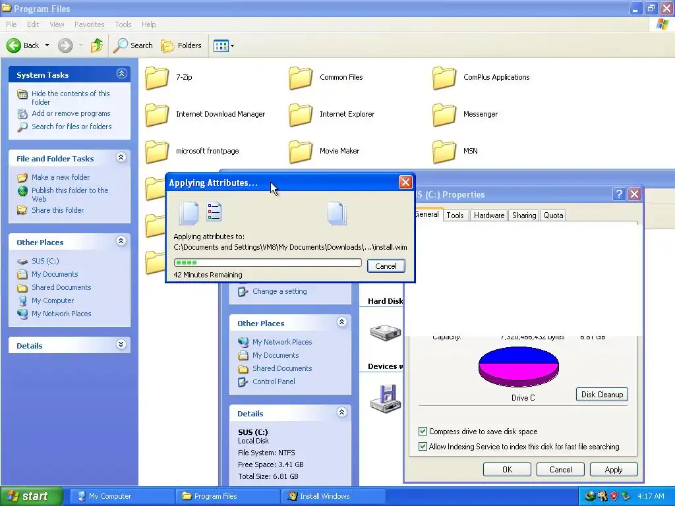Collapse Other Places in My Computer window
The image size is (675, 506).
(342, 322)
